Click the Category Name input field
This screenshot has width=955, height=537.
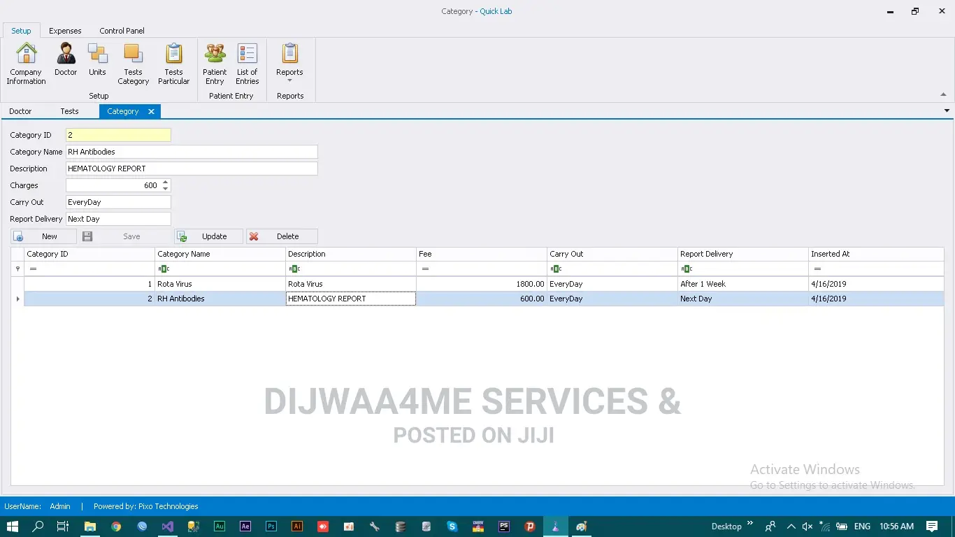[192, 152]
